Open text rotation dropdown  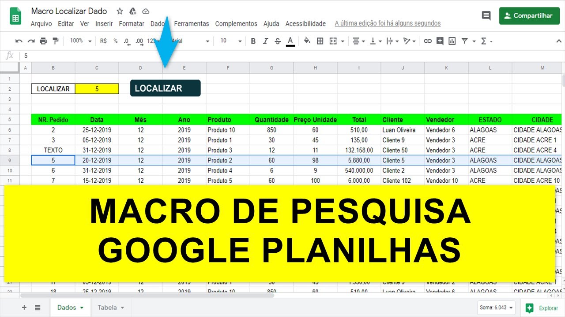pos(409,41)
